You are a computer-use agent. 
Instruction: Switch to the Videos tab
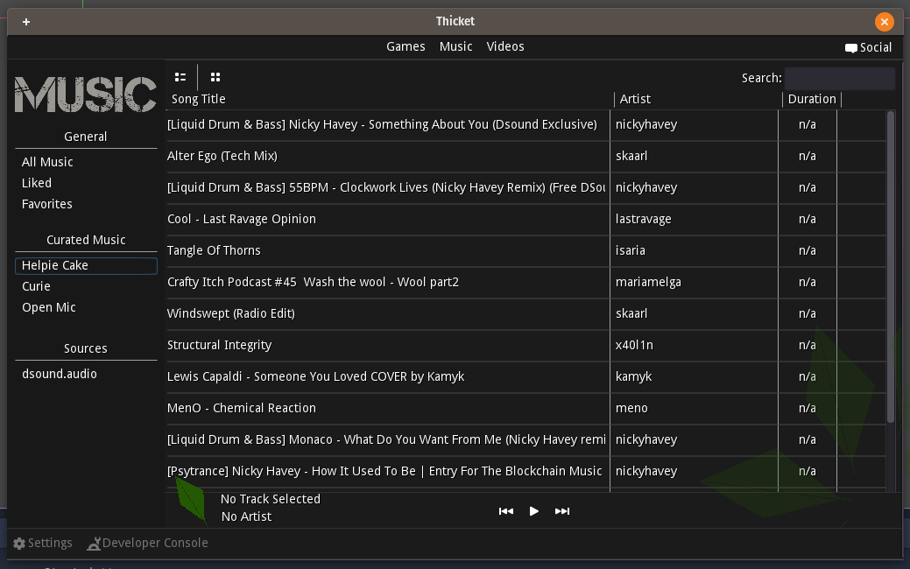[x=505, y=46]
